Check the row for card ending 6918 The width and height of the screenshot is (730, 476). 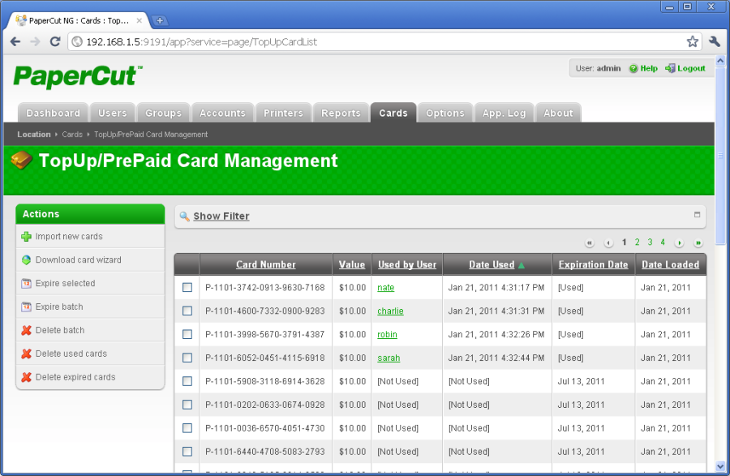[x=187, y=358]
